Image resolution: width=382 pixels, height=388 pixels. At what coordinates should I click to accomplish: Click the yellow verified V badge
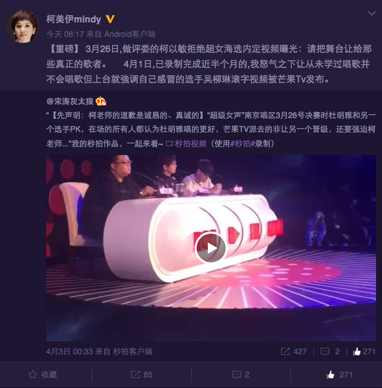pyautogui.click(x=110, y=19)
